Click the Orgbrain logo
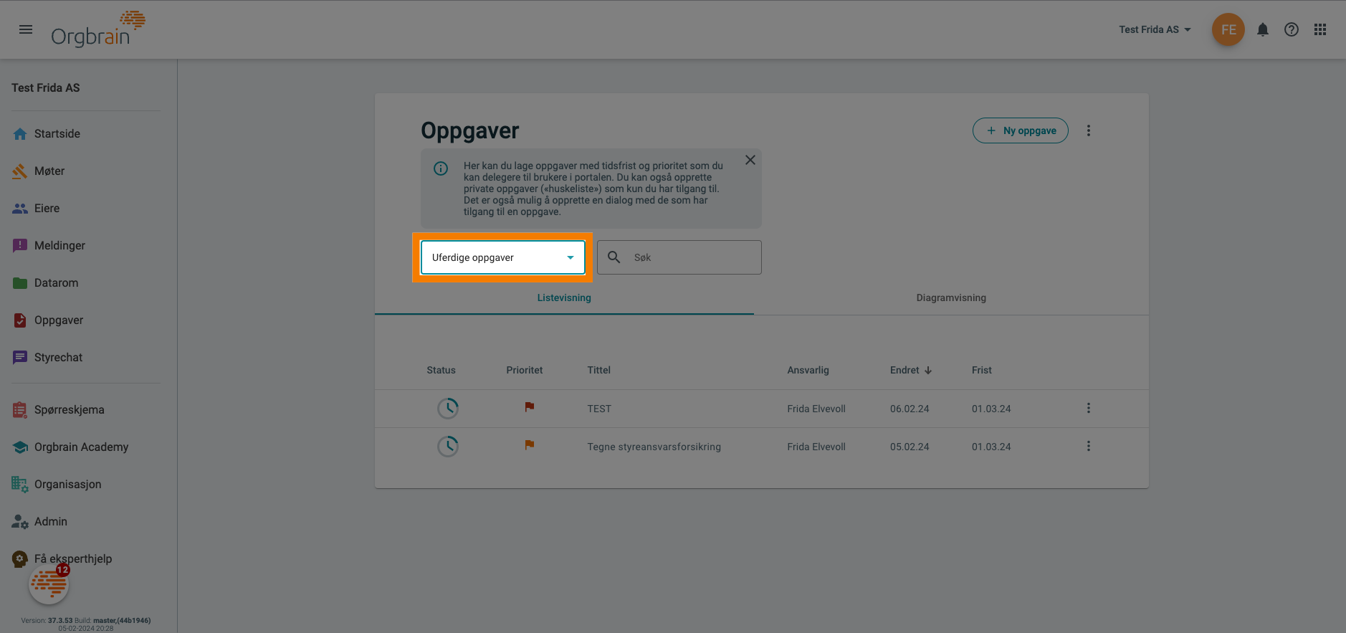Screen dimensions: 1346x633 pos(98,29)
